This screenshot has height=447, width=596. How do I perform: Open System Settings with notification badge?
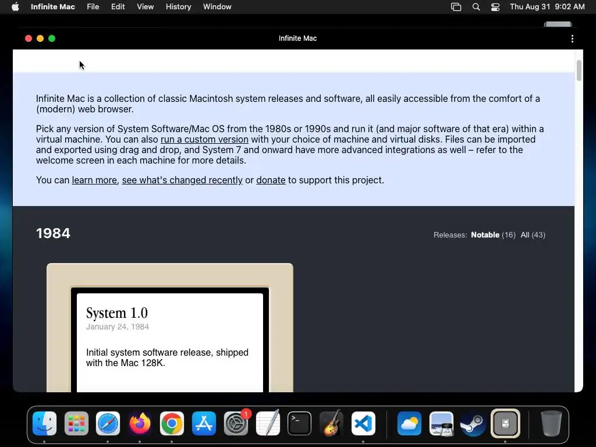pos(236,423)
